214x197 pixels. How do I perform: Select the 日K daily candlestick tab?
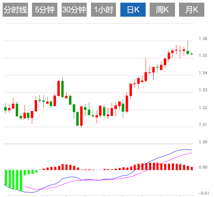[x=133, y=10]
